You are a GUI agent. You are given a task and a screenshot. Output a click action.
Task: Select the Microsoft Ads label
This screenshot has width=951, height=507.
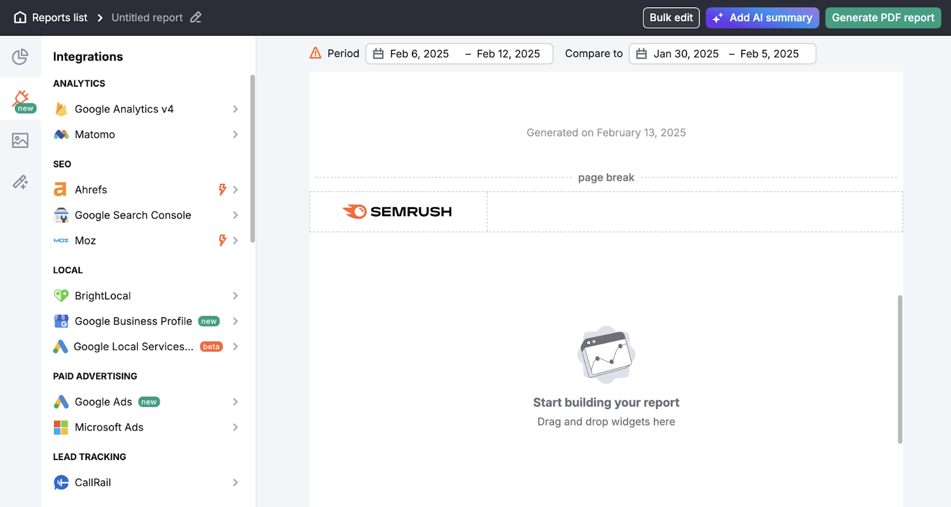tap(109, 427)
